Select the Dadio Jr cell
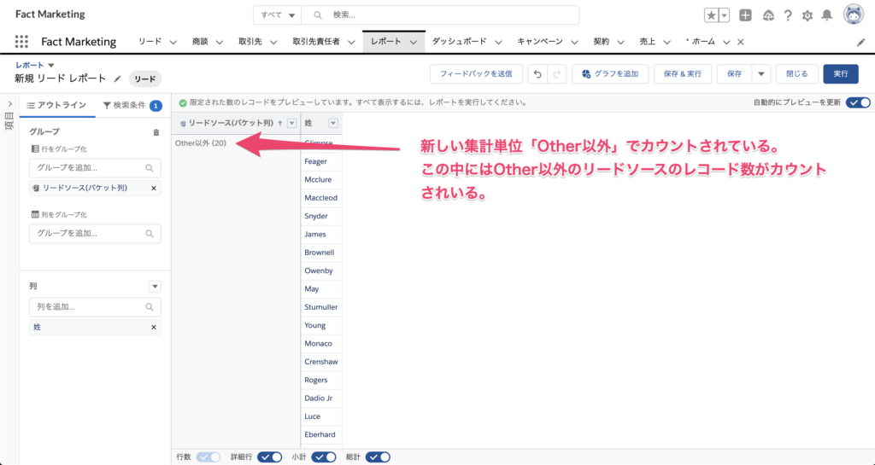 tap(321, 398)
